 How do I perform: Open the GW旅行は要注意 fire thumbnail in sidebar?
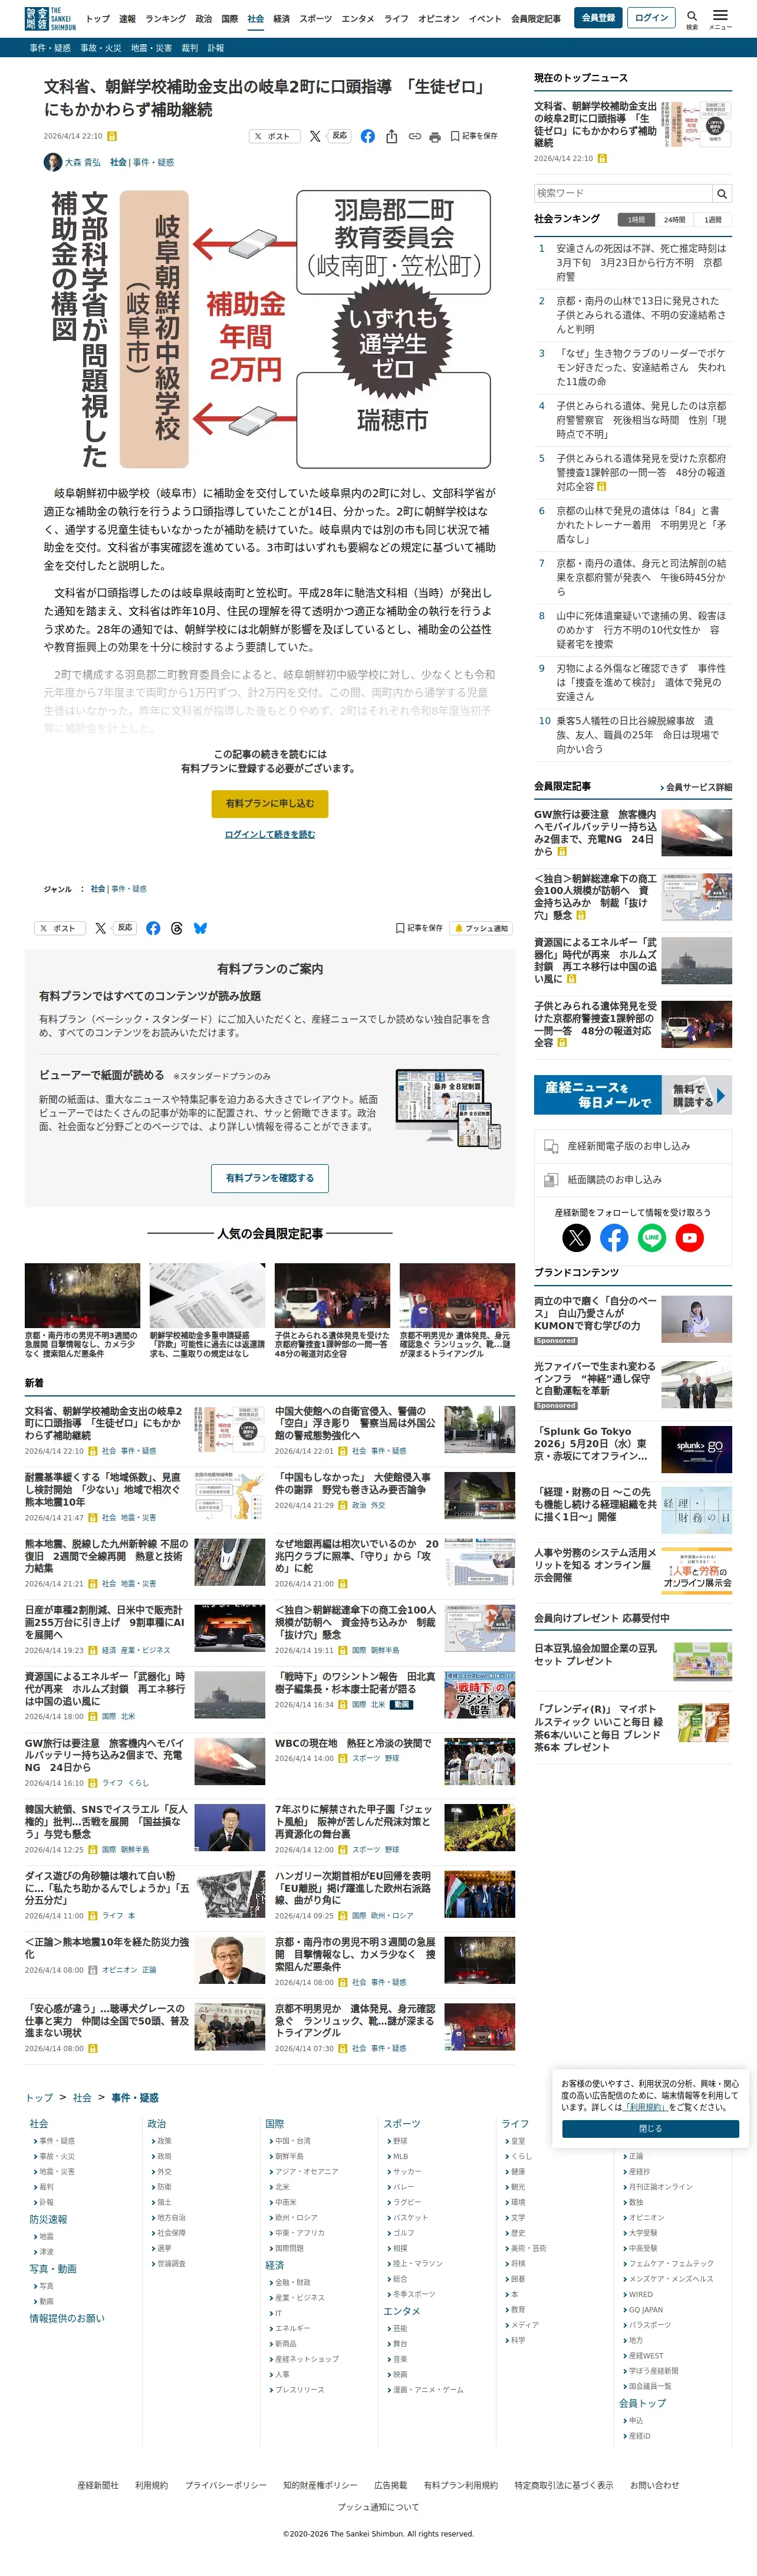click(x=697, y=832)
